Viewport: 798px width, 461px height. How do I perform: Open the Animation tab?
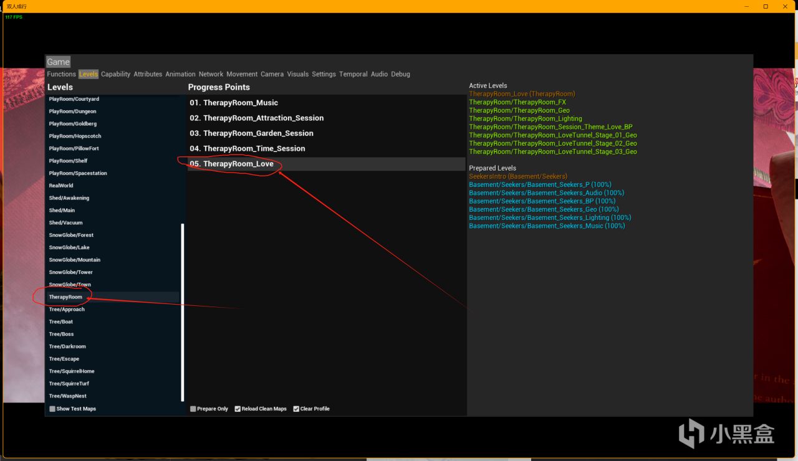pyautogui.click(x=180, y=74)
